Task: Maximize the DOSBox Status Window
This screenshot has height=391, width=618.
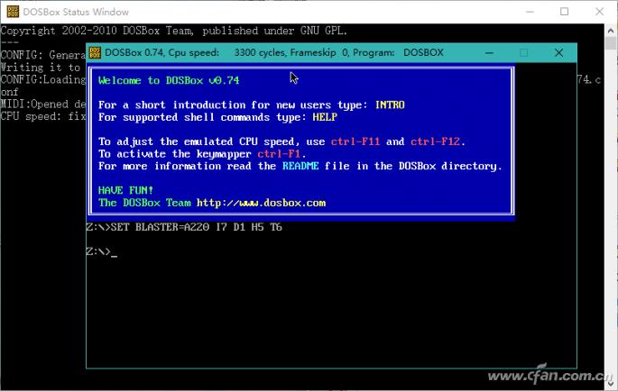Action: click(565, 12)
